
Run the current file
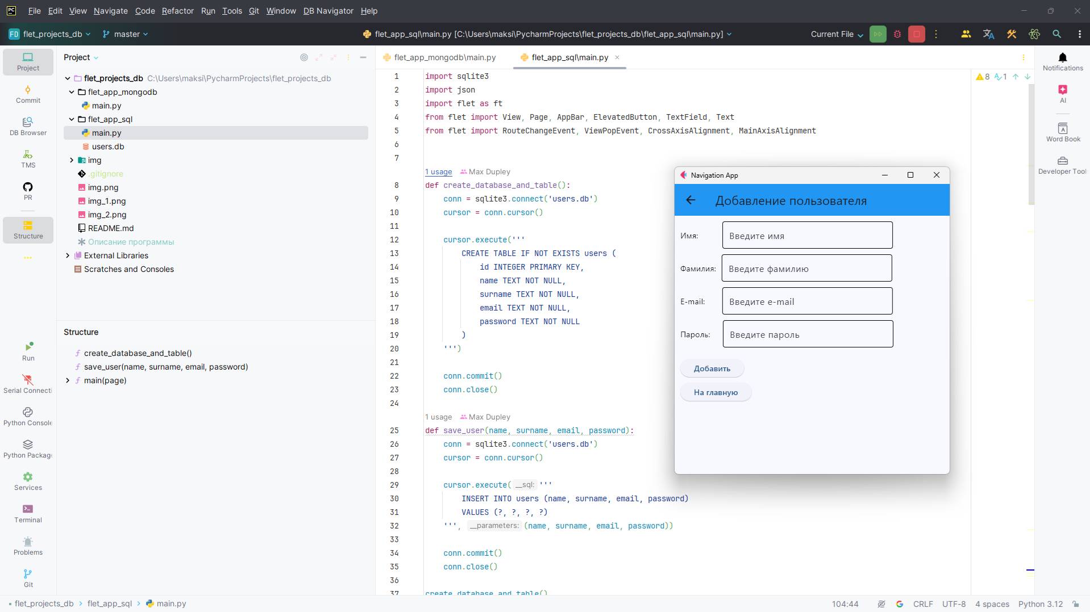877,34
